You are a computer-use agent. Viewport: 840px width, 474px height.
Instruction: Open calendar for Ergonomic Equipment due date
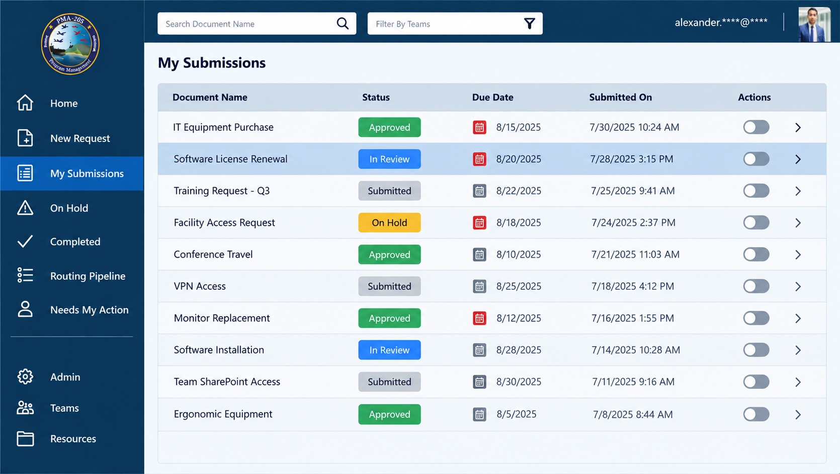tap(479, 414)
